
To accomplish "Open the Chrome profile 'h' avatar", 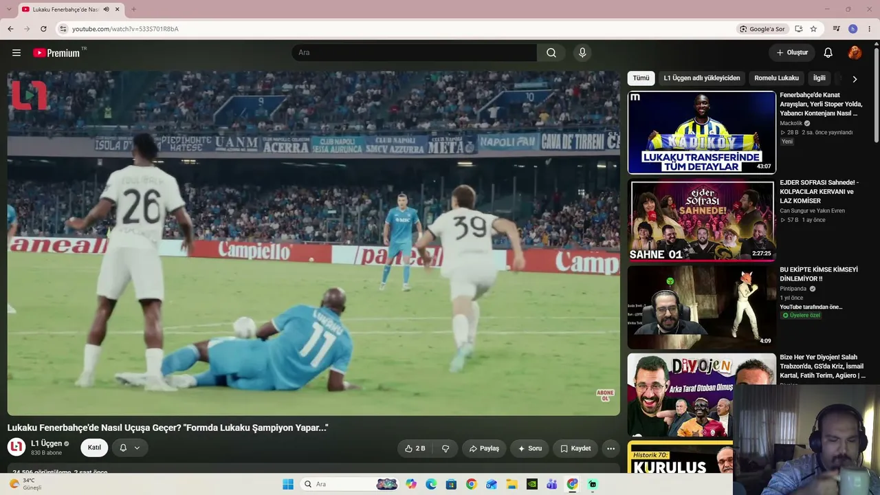I will [x=853, y=29].
